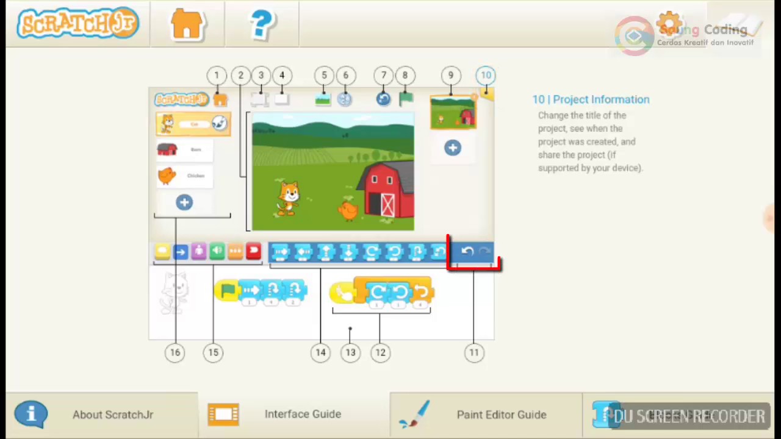Select the Cat character in the list

tap(193, 124)
